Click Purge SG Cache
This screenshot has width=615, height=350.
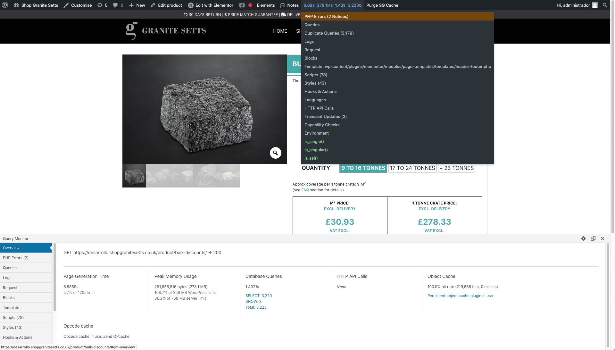pos(382,5)
